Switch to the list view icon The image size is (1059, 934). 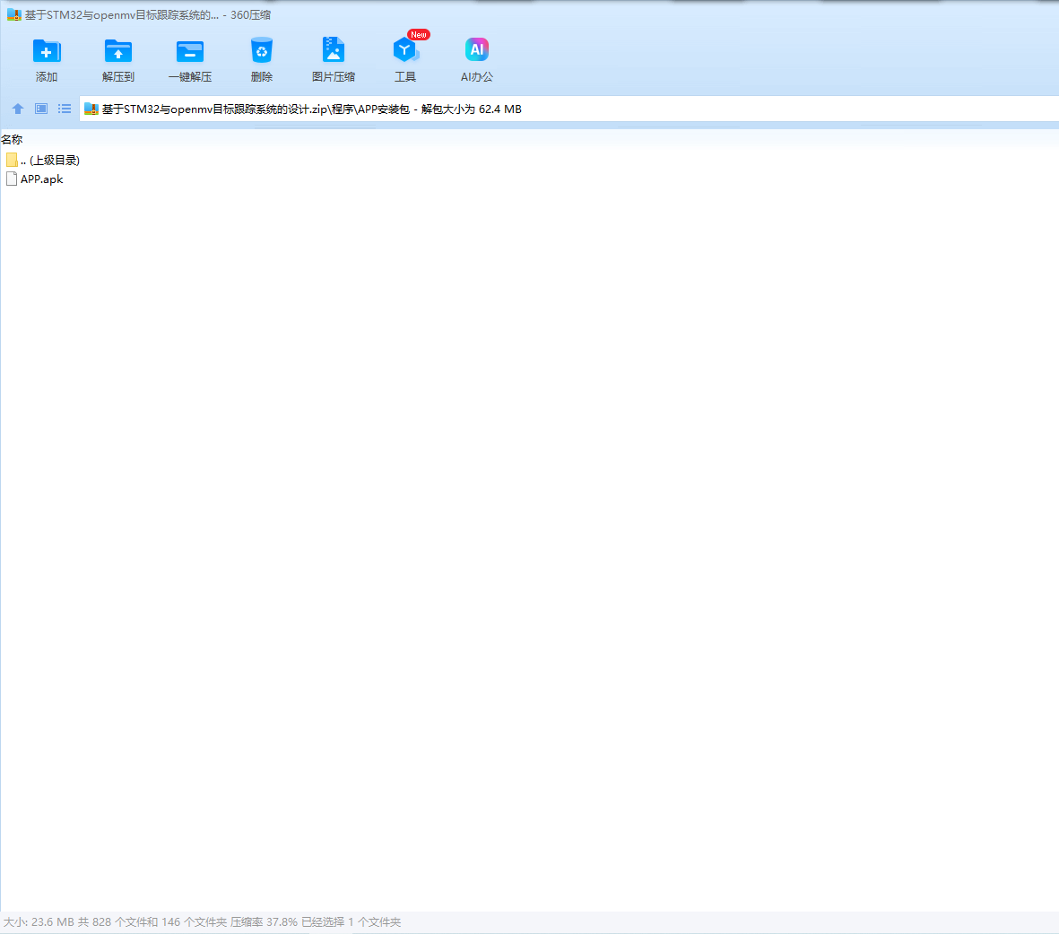click(x=65, y=109)
